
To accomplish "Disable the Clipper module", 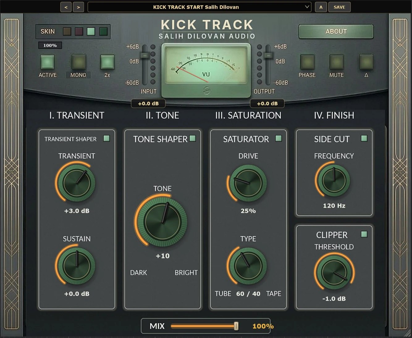I will click(x=364, y=234).
